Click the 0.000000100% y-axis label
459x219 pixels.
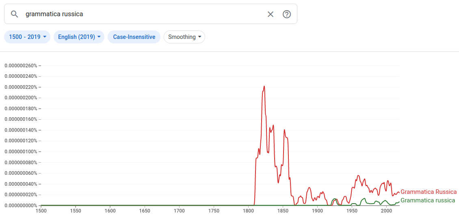coord(21,152)
